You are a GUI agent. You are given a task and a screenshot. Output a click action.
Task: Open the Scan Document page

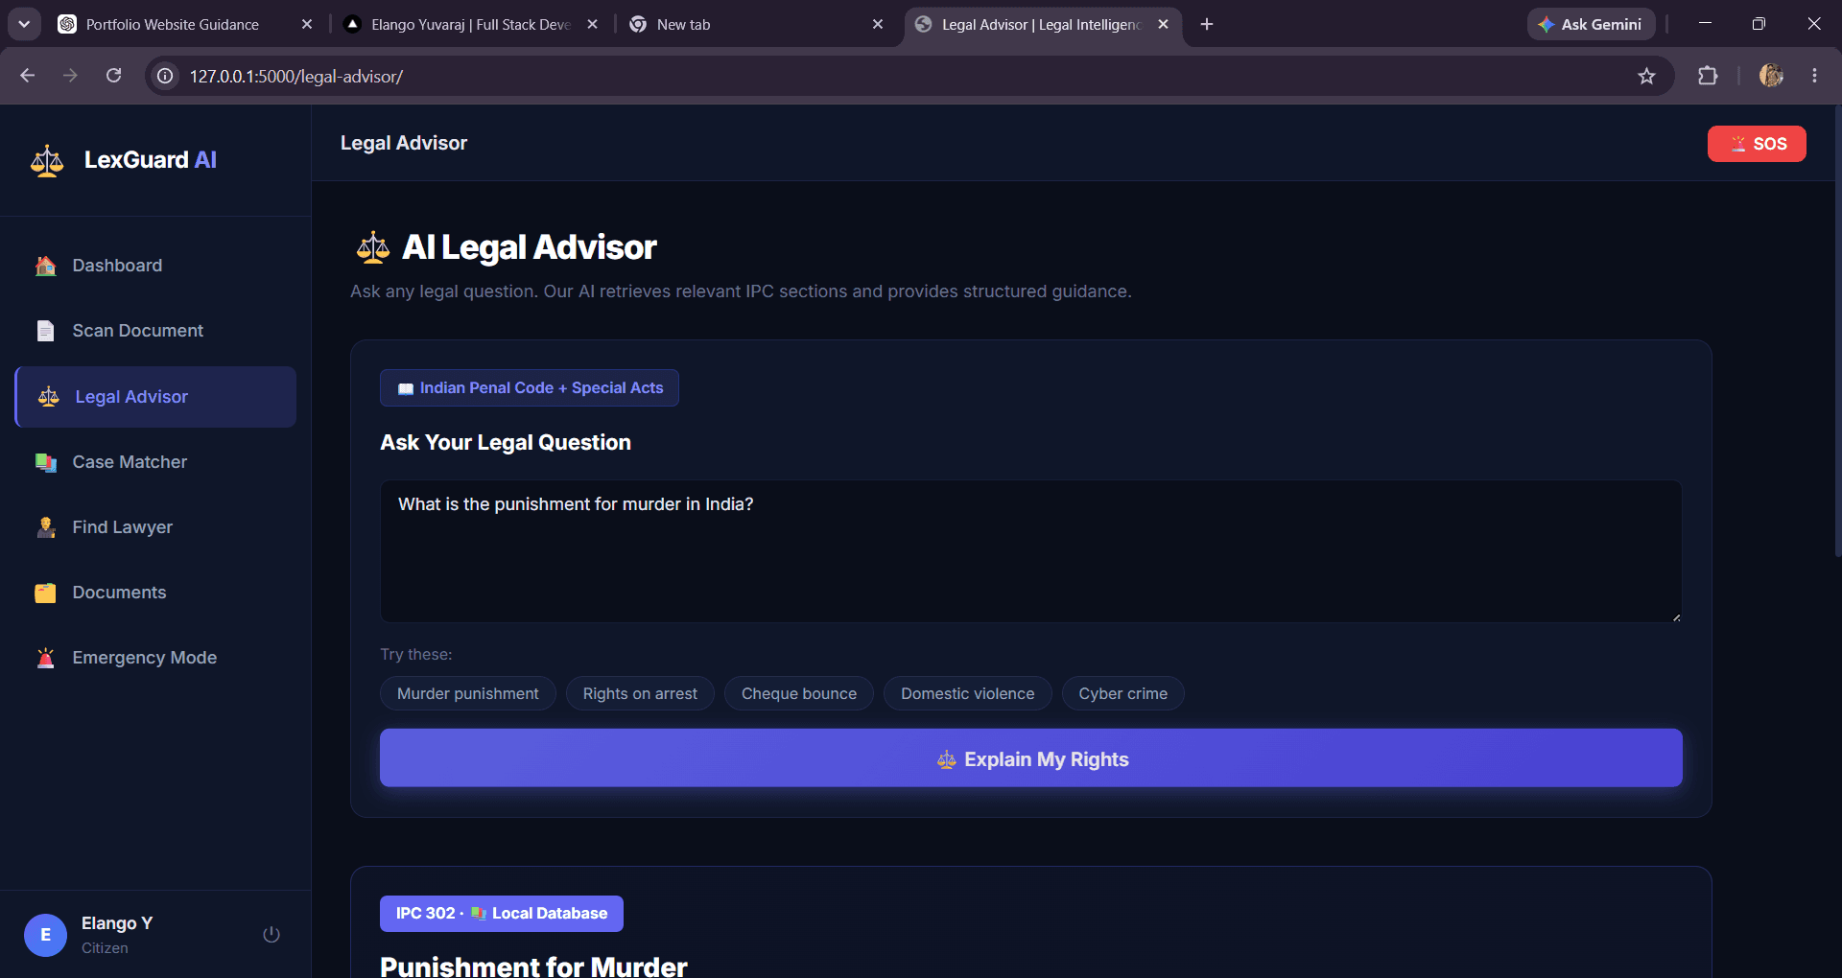[x=155, y=331]
